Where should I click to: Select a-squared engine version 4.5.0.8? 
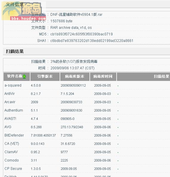click(36, 85)
